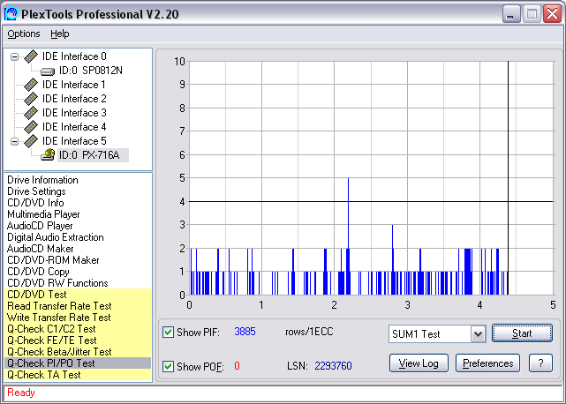Select Q-Check TA Test

click(x=78, y=375)
